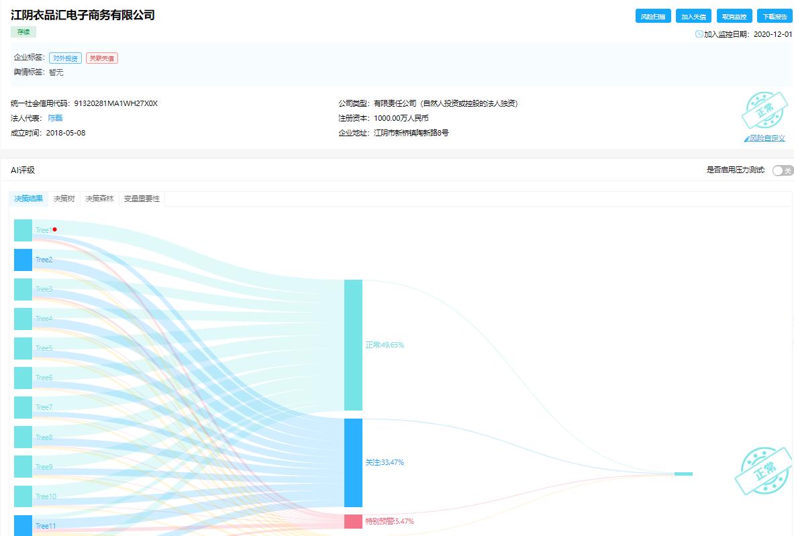This screenshot has height=536, width=794.
Task: Select the Tree6 node block
Action: (x=23, y=378)
